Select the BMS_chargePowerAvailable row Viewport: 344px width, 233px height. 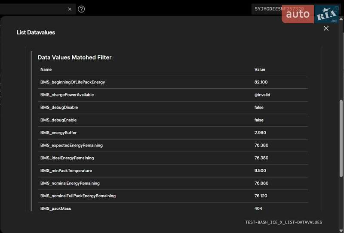[67, 95]
